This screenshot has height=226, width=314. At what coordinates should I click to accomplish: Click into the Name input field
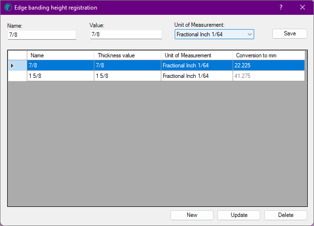click(x=42, y=35)
